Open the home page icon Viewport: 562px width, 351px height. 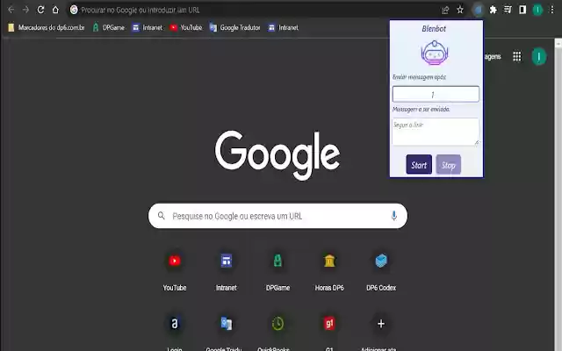click(x=55, y=10)
